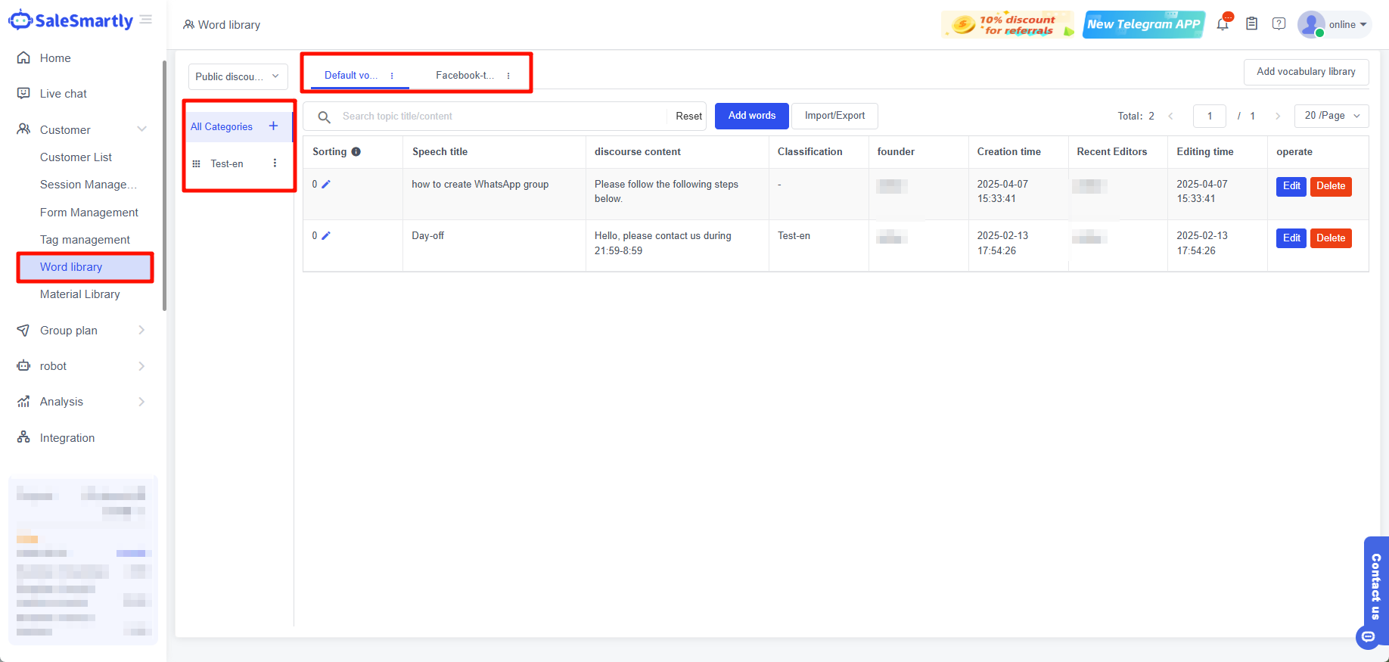Select the Test-en category
This screenshot has height=662, width=1389.
(227, 164)
